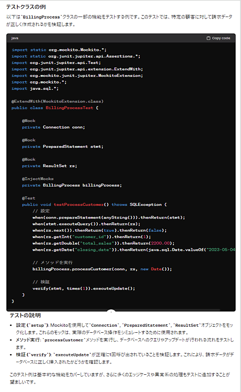The width and height of the screenshot is (241, 392).
Task: Click the heading "テストの説明"
Action: pos(25,315)
